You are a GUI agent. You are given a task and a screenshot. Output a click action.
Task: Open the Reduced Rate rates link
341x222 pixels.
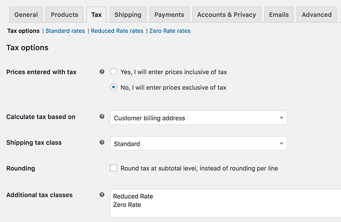coord(117,31)
